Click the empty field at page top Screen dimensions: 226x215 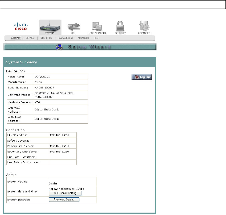tap(113, 5)
